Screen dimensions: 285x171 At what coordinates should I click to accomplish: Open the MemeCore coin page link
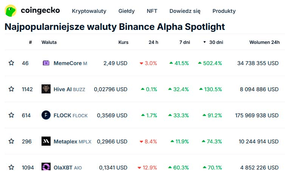[68, 63]
